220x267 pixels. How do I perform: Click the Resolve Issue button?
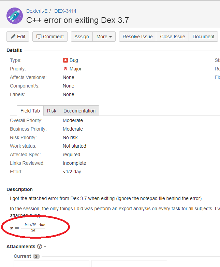point(137,37)
